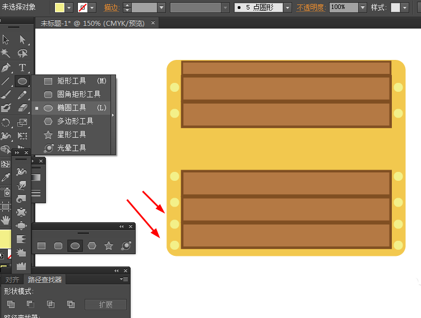This screenshot has height=318, width=421.
Task: Collapse the floating shape tools panel
Action: (122, 227)
